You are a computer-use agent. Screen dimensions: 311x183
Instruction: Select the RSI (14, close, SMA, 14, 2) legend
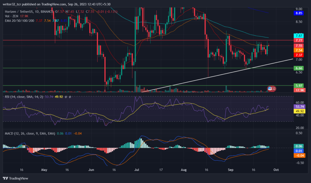pyautogui.click(x=24, y=97)
